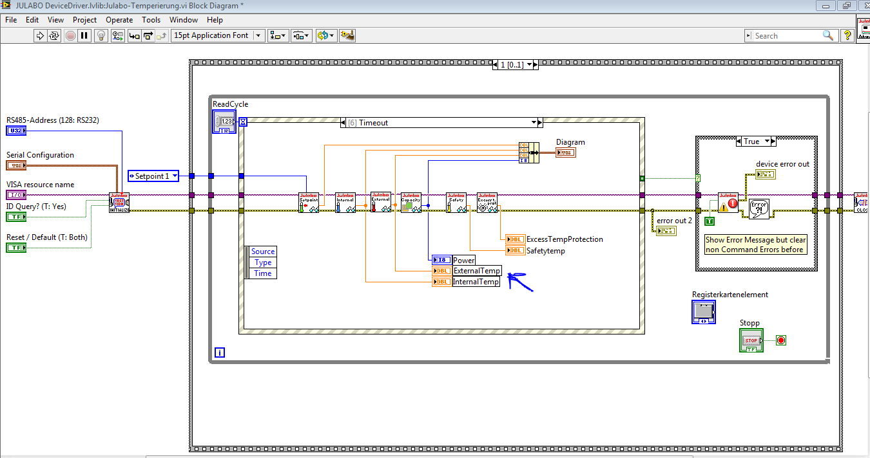
Task: Expand the True case selector dropdown
Action: pos(768,142)
